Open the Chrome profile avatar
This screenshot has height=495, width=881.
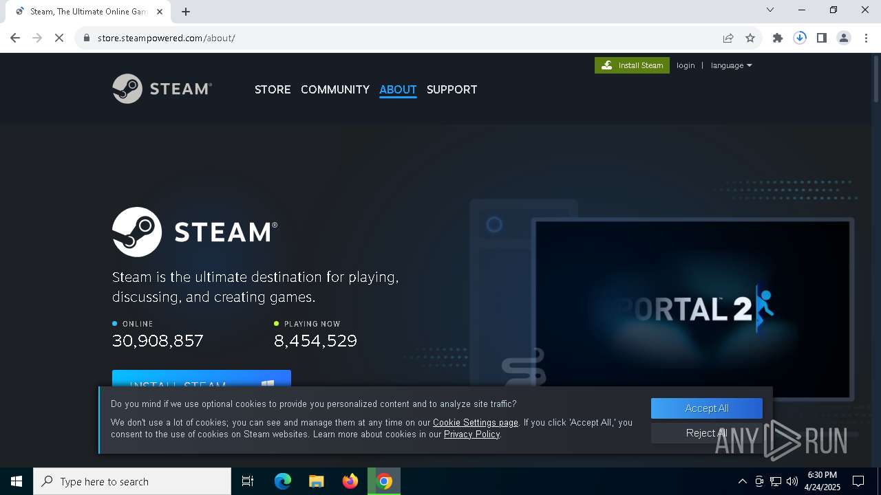click(844, 38)
